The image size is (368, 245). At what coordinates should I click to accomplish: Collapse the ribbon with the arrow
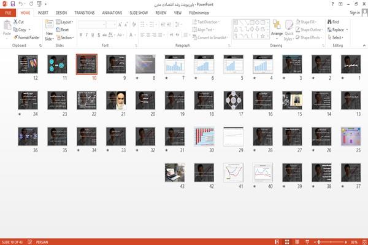coord(364,45)
